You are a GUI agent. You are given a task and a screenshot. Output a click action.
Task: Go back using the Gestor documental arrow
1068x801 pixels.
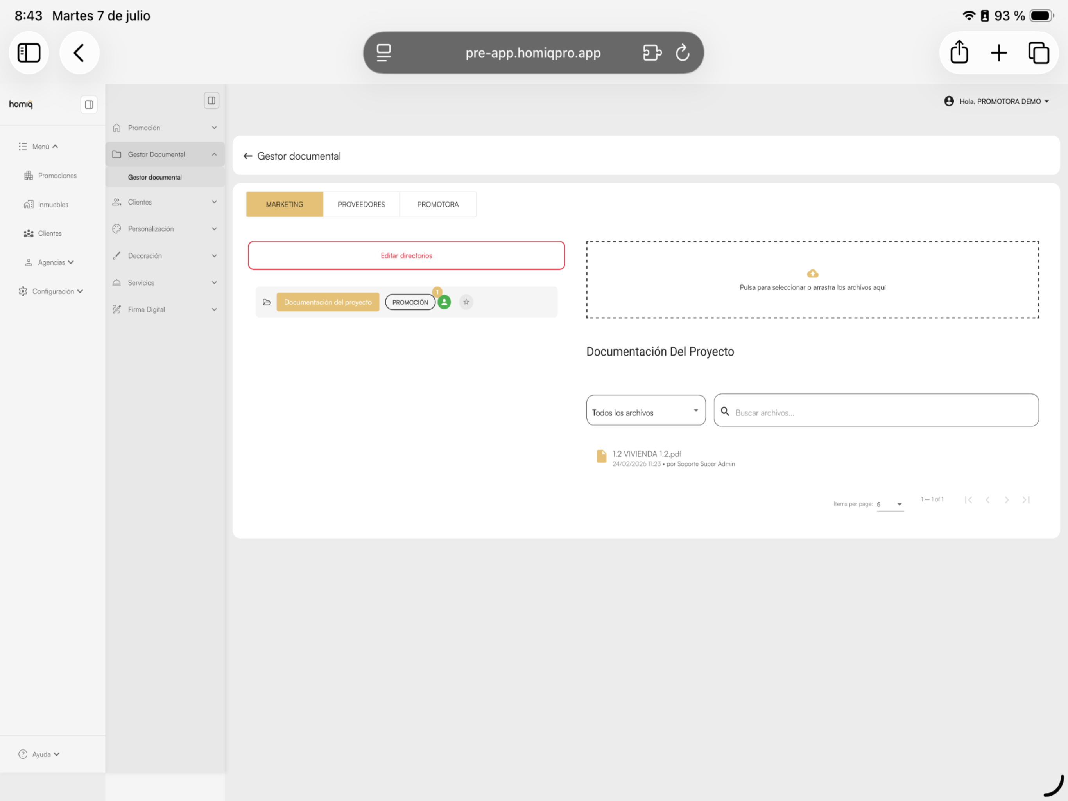[248, 156]
